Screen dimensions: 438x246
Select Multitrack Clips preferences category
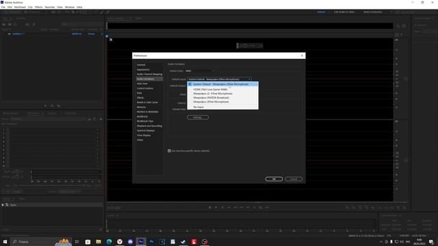[145, 122]
